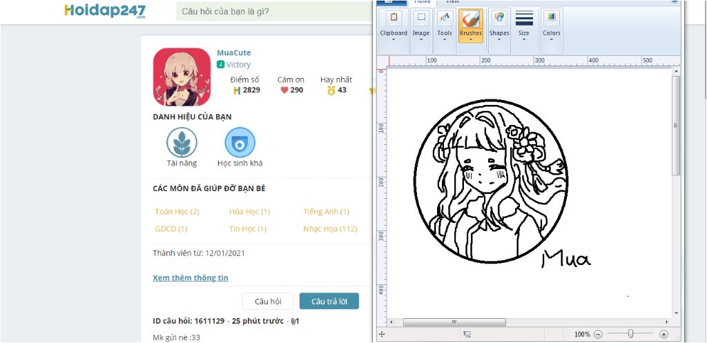This screenshot has width=707, height=343.
Task: Switch to the Home ribbon tab
Action: [423, 2]
